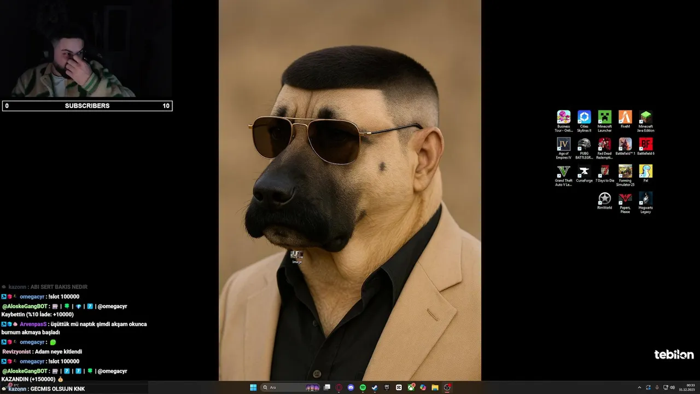The height and width of the screenshot is (394, 700).
Task: Select the Minecraft Launcher shortcut
Action: 604,121
